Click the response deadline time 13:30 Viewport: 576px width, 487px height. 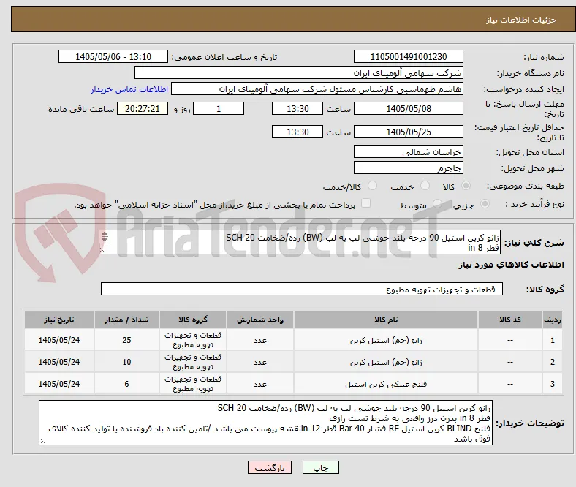[x=298, y=109]
